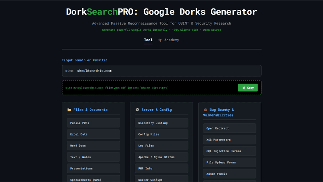Click the graduation cap icon beside Academy
This screenshot has width=323, height=182.
(160, 40)
